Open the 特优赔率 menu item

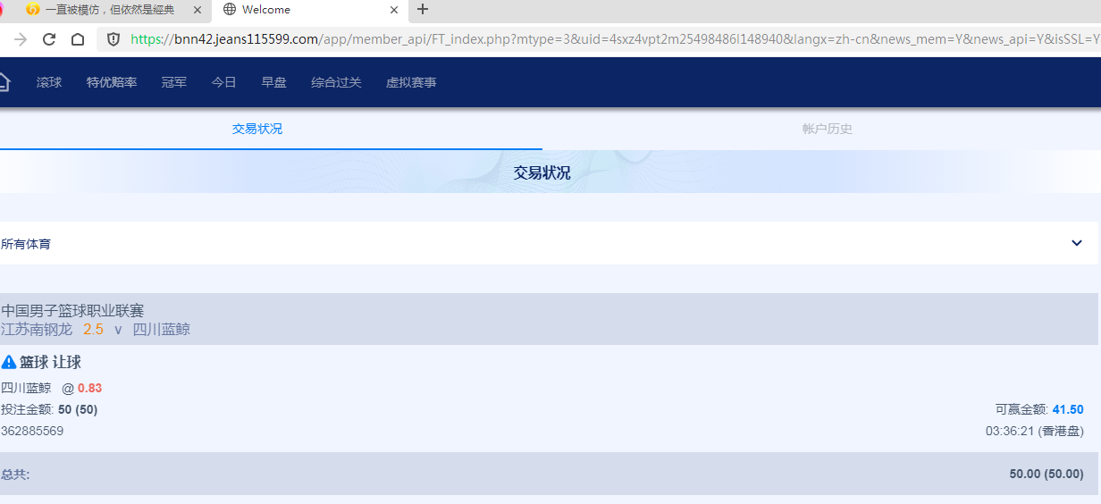tap(112, 82)
